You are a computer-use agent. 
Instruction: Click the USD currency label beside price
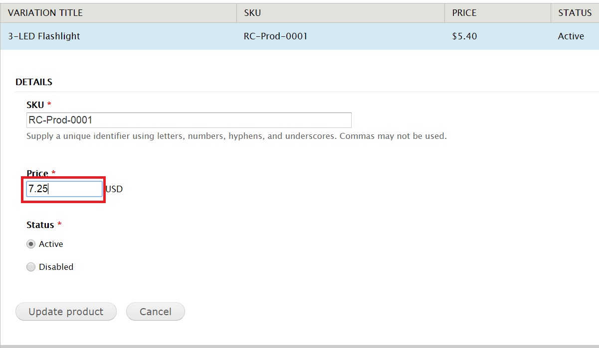point(113,189)
